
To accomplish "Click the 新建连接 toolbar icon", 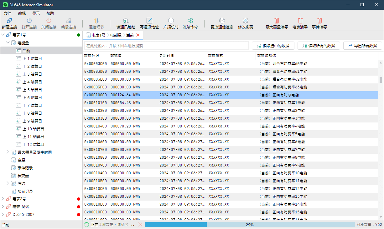I will click(x=9, y=21).
